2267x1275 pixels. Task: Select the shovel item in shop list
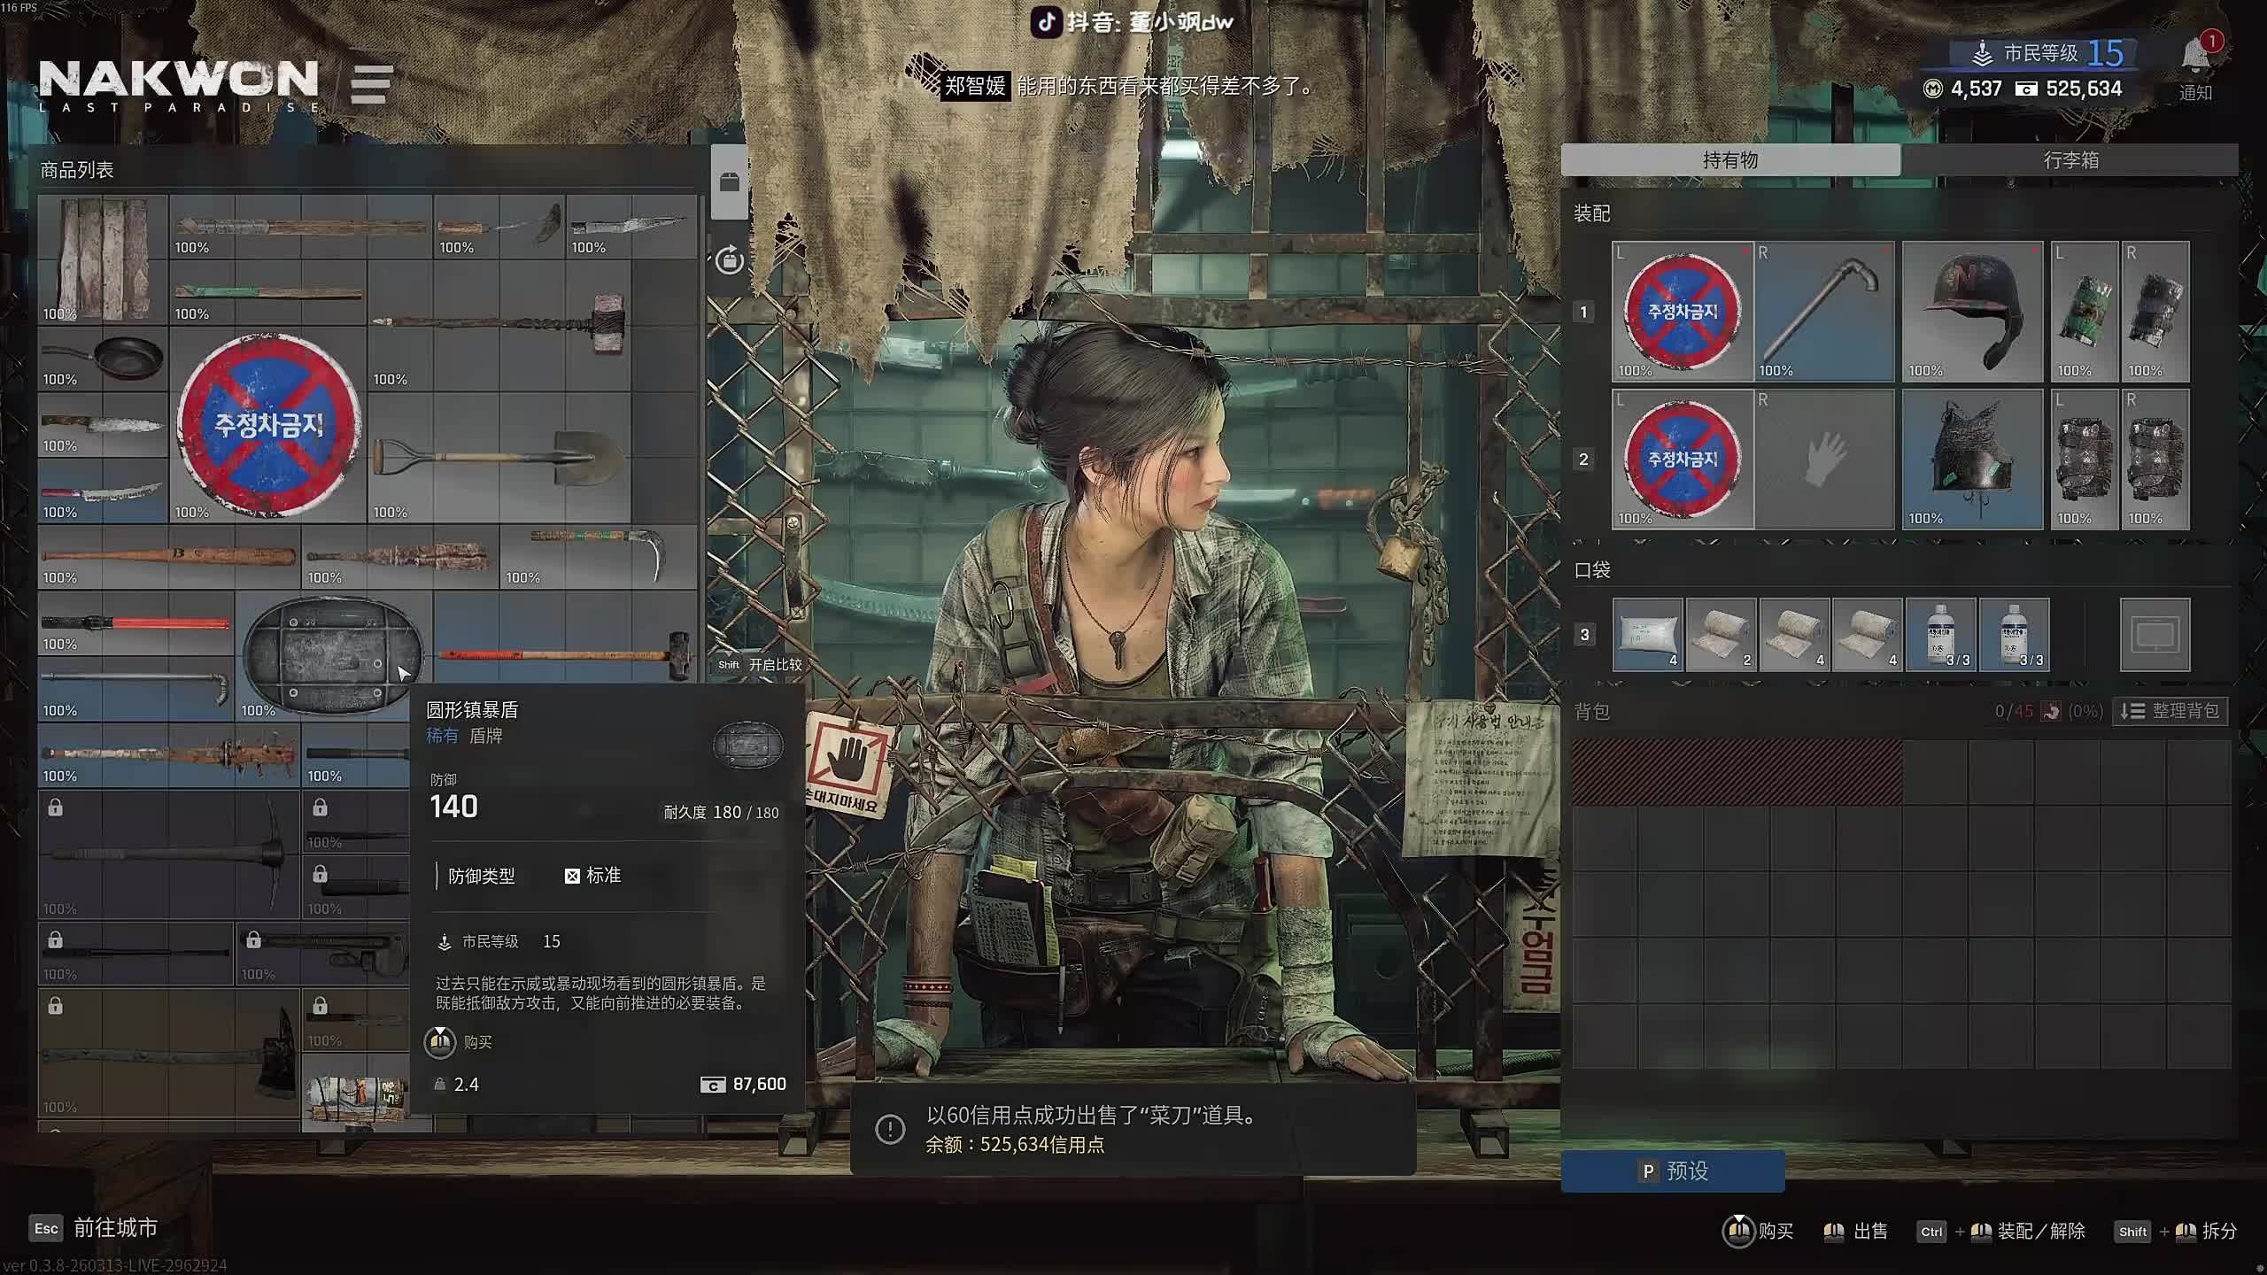click(x=499, y=458)
